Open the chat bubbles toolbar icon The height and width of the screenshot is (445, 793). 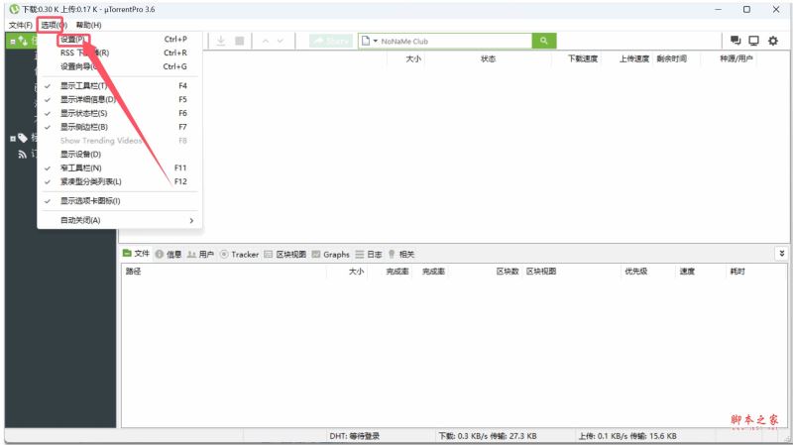point(736,41)
